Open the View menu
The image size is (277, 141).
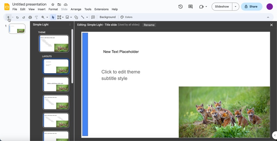(x=32, y=9)
